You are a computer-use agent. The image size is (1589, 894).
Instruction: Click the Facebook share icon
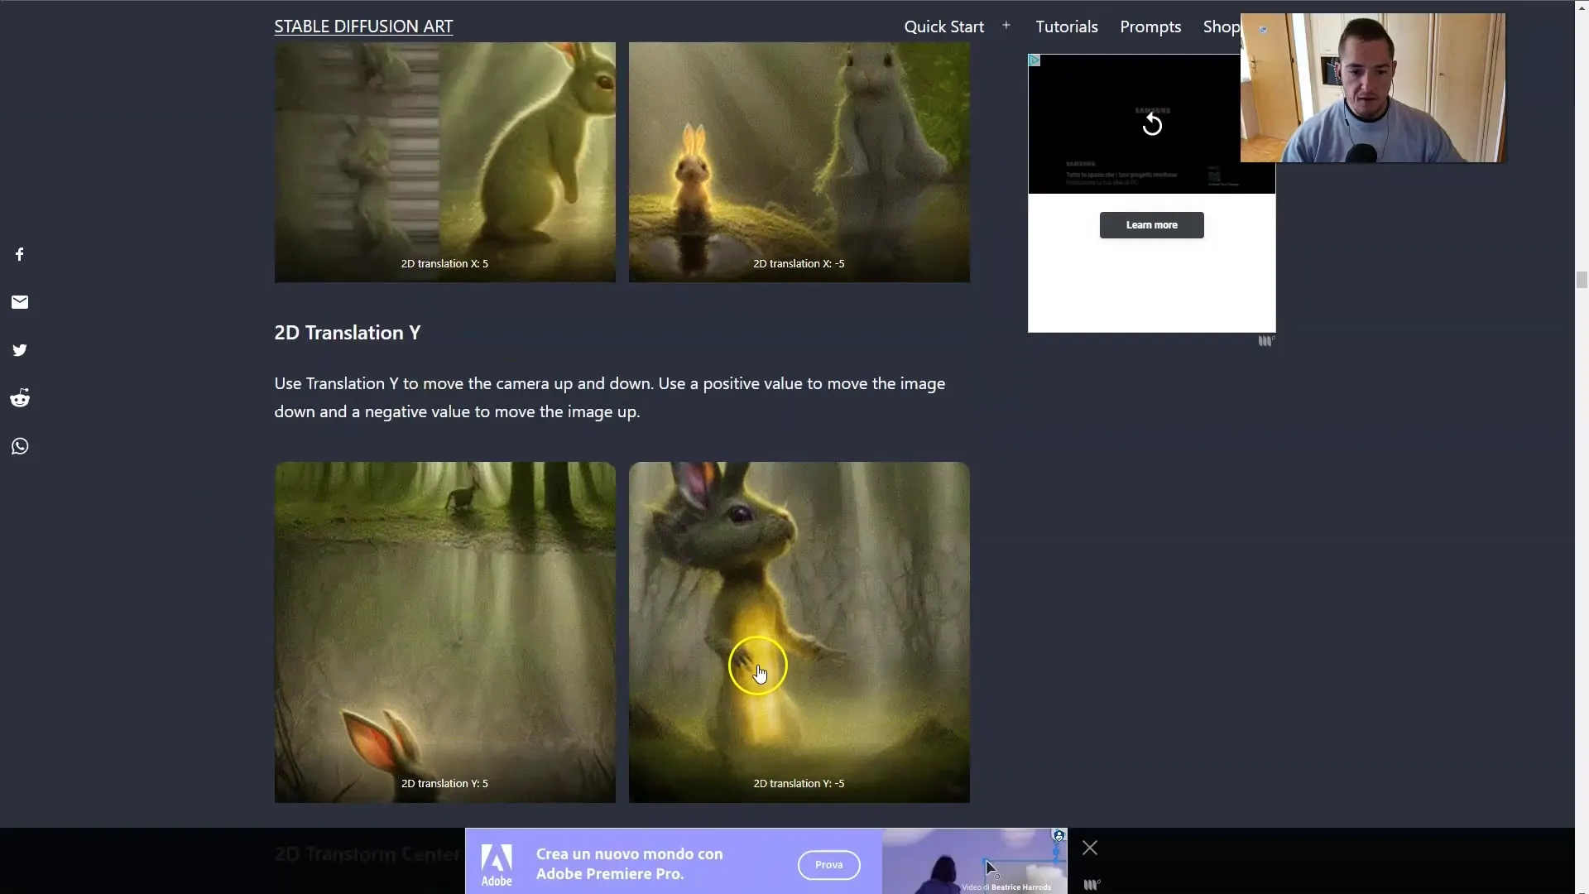[20, 253]
